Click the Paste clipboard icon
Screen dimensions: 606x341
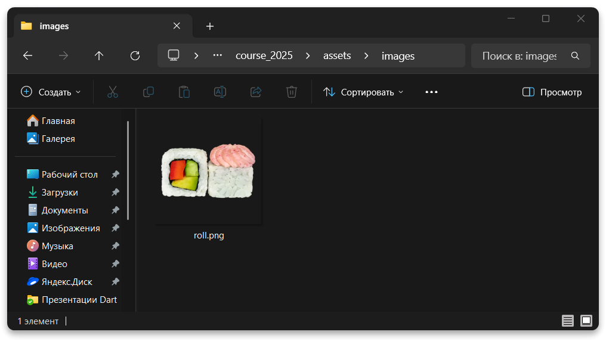[x=184, y=92]
